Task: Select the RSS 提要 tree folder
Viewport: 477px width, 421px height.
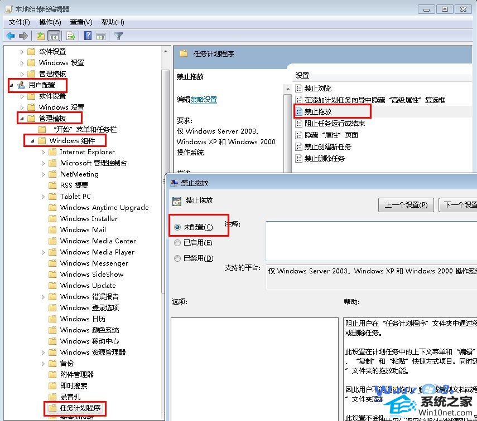Action: point(74,185)
